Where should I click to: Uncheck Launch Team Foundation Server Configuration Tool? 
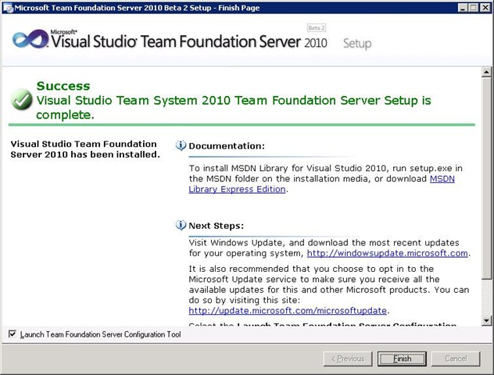tap(13, 334)
